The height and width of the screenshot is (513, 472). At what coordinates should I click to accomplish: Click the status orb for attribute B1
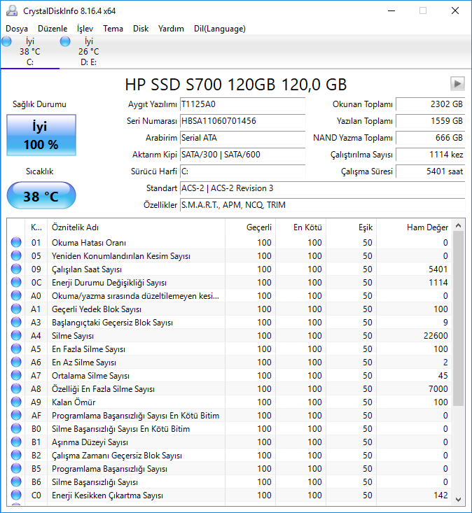pyautogui.click(x=16, y=442)
